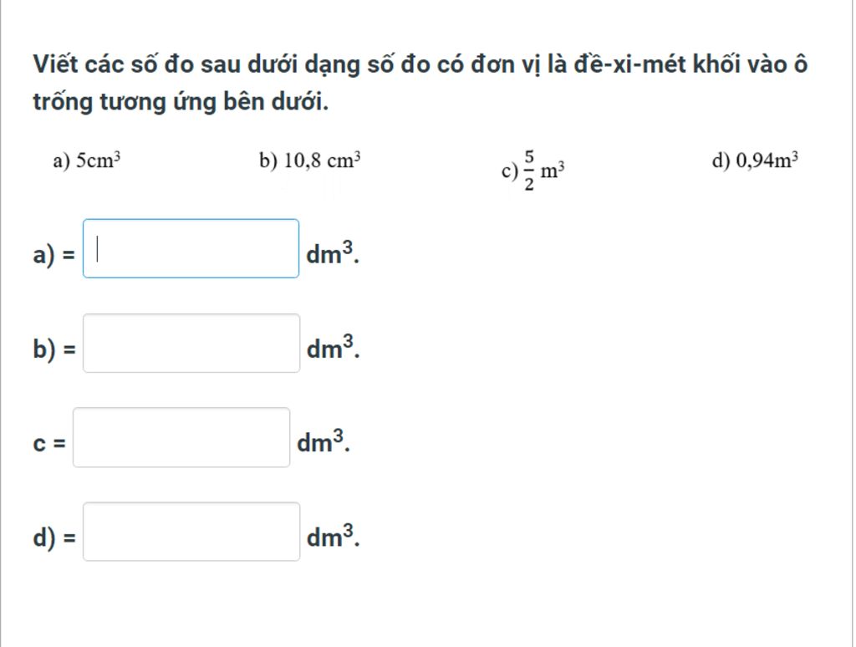Click the dm³ unit after answer d)
The width and height of the screenshot is (856, 647).
tap(331, 536)
